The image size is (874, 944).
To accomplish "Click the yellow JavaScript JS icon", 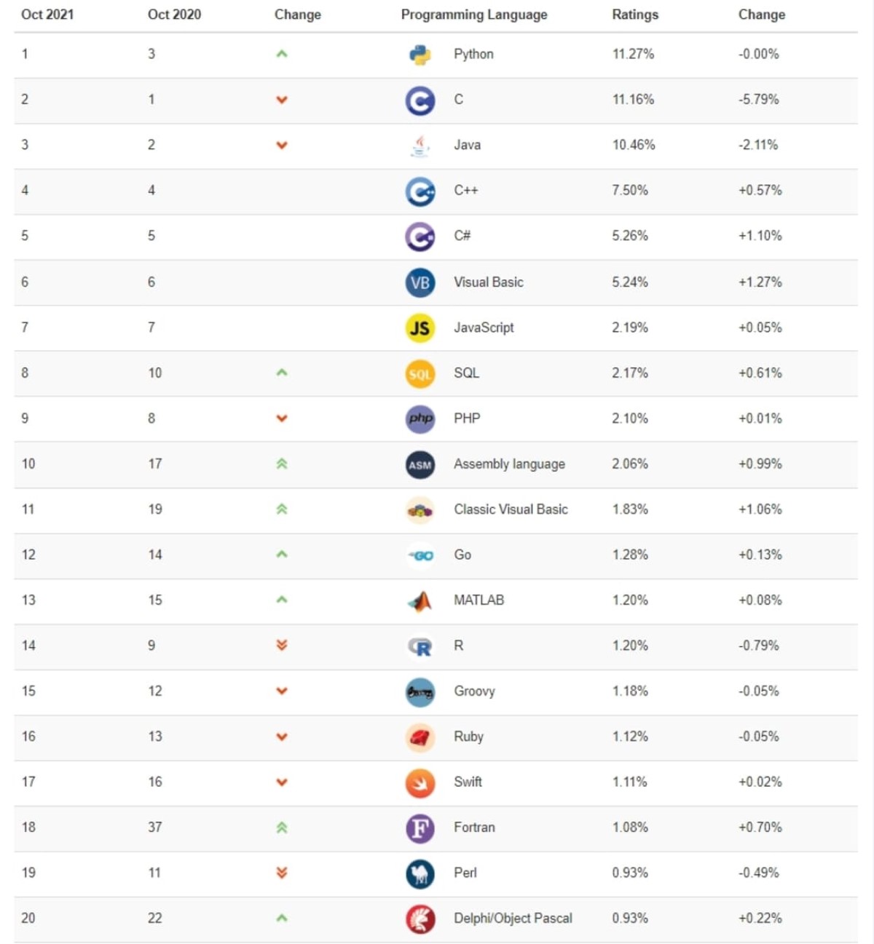I will click(420, 328).
